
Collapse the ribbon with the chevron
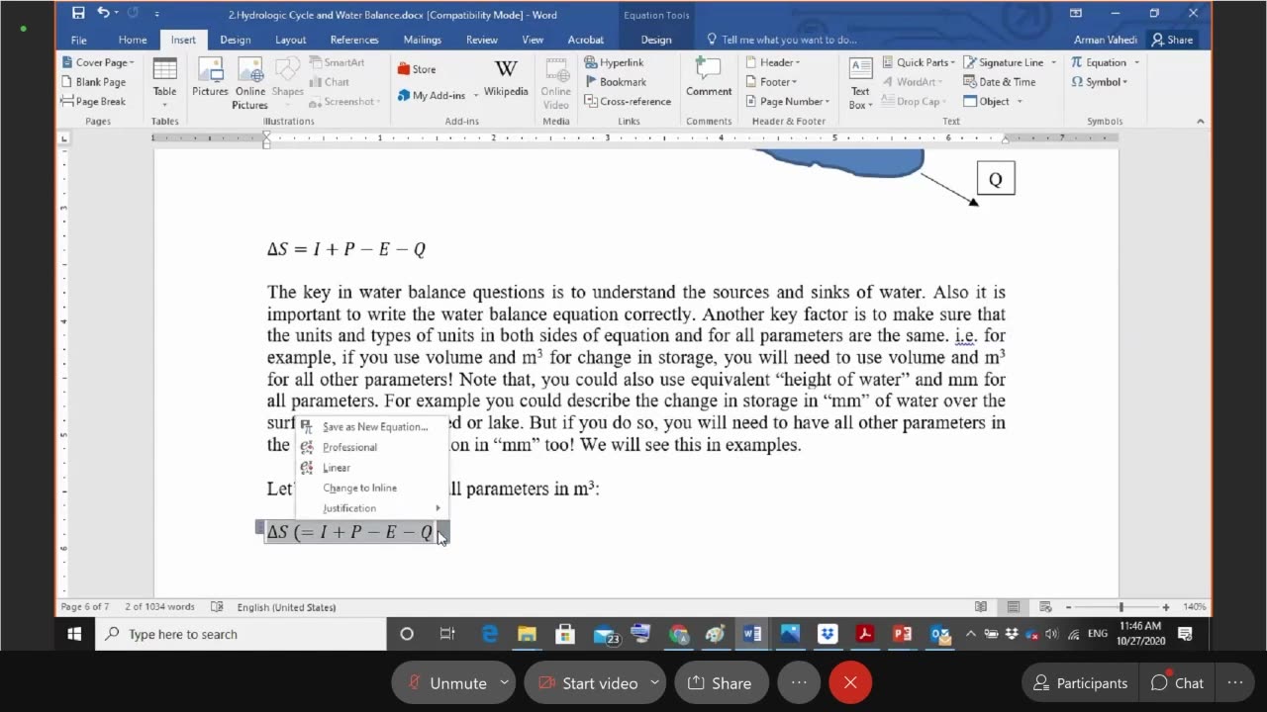(1201, 121)
